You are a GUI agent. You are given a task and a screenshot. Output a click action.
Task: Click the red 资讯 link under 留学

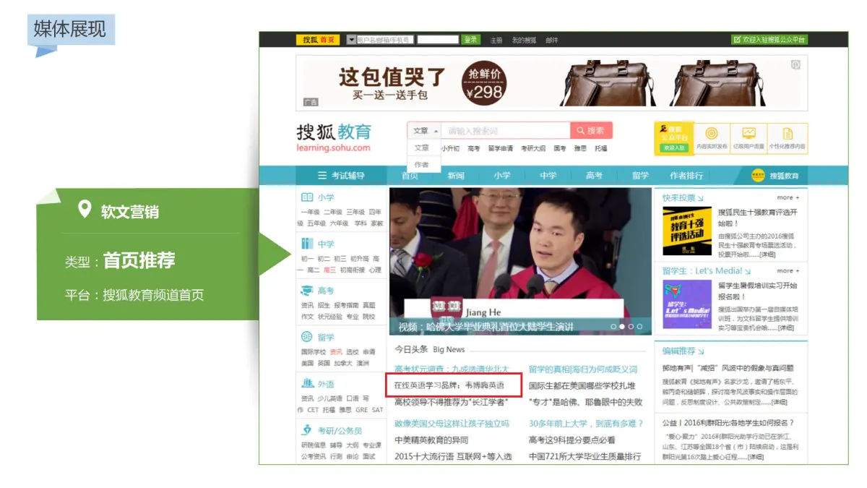pos(336,352)
